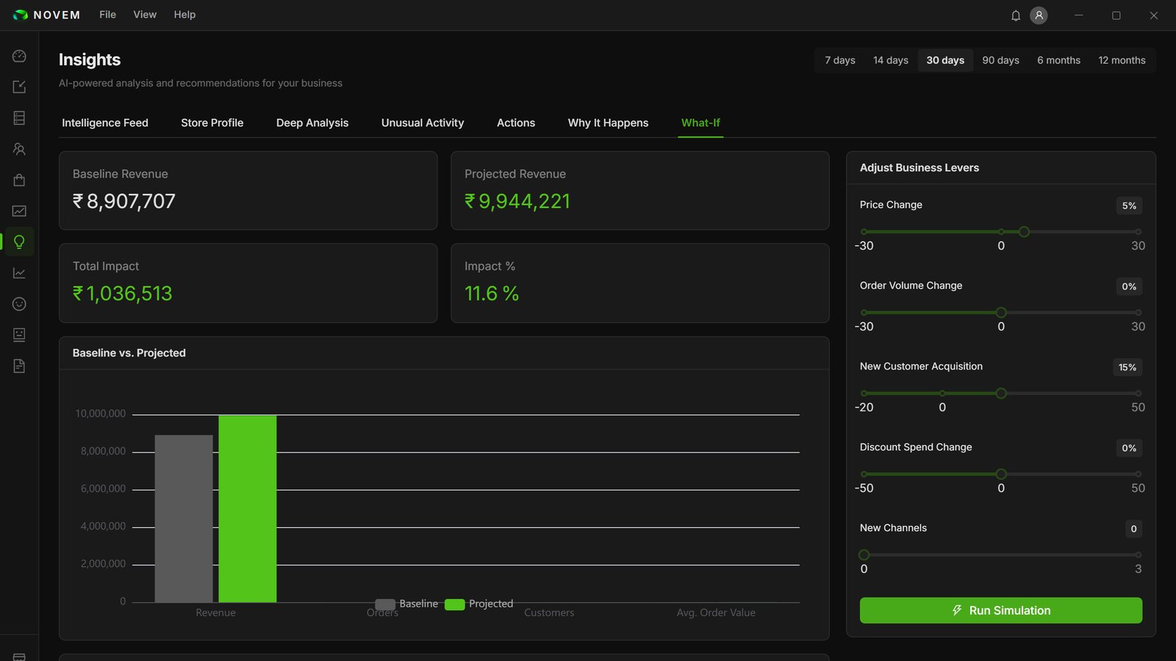
Task: Click the New Customer Acquisition slider handle
Action: tap(1001, 394)
